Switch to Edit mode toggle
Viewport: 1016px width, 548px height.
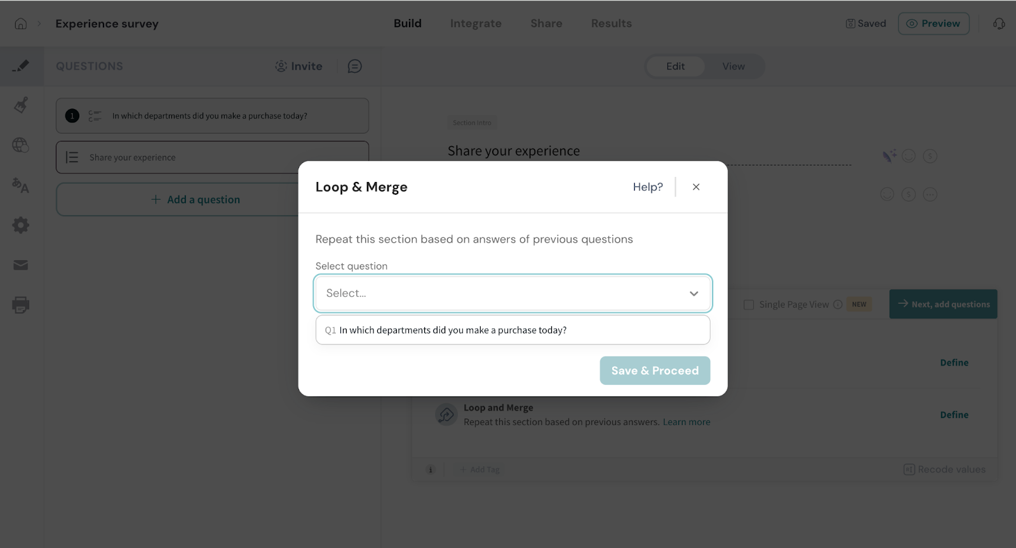pyautogui.click(x=675, y=66)
